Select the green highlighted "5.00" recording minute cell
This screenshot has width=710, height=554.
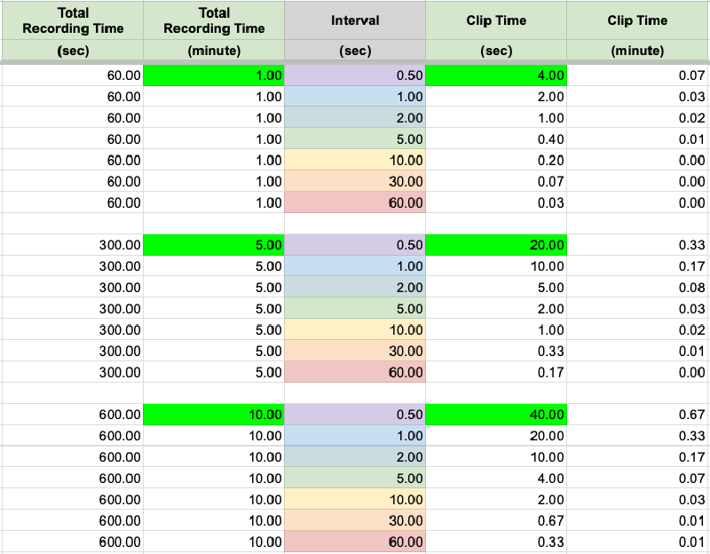click(x=214, y=245)
